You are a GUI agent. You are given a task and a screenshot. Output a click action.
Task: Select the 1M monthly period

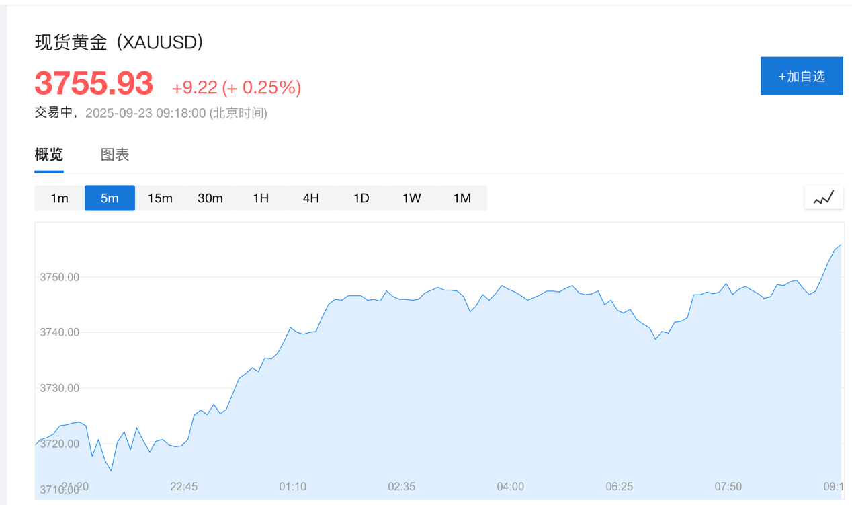[462, 198]
